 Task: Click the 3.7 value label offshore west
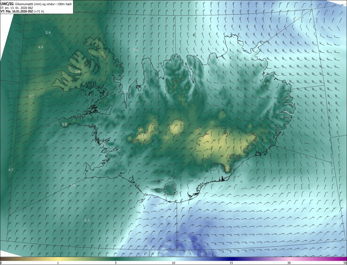[x=32, y=96]
